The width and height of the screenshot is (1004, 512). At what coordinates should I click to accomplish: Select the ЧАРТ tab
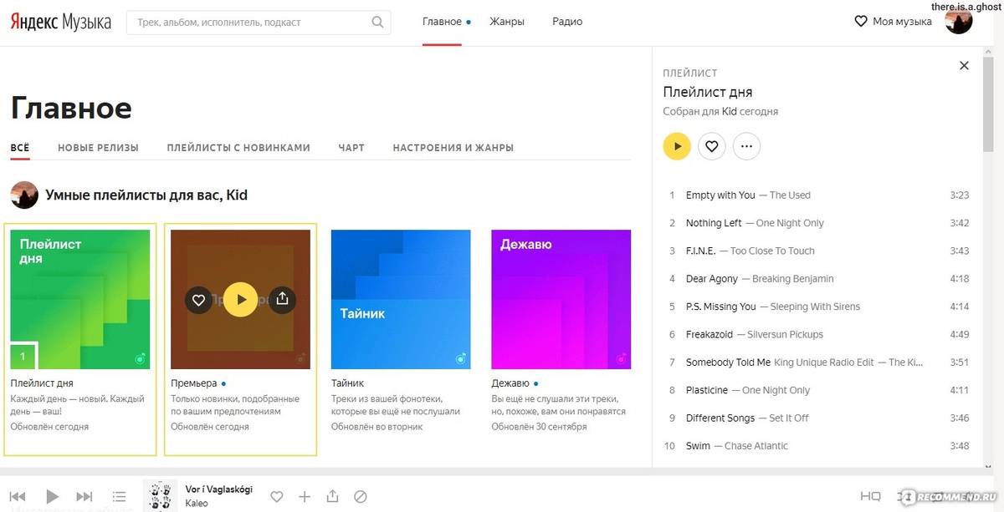(x=351, y=148)
